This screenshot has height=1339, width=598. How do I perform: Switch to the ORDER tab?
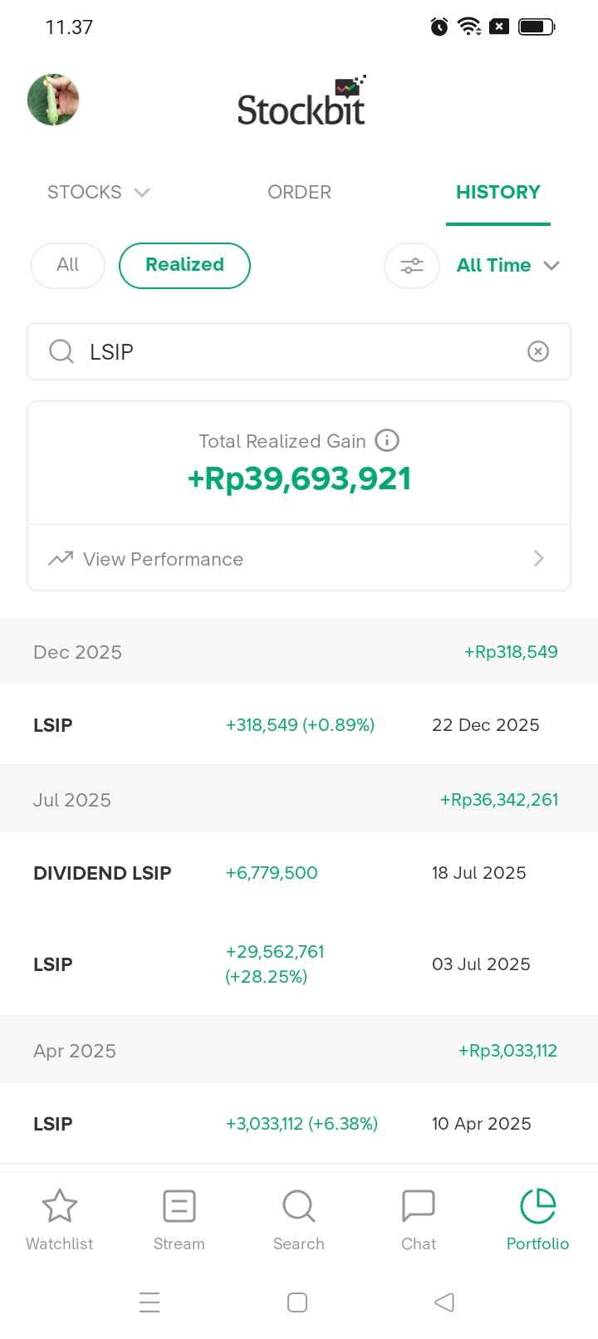tap(299, 193)
